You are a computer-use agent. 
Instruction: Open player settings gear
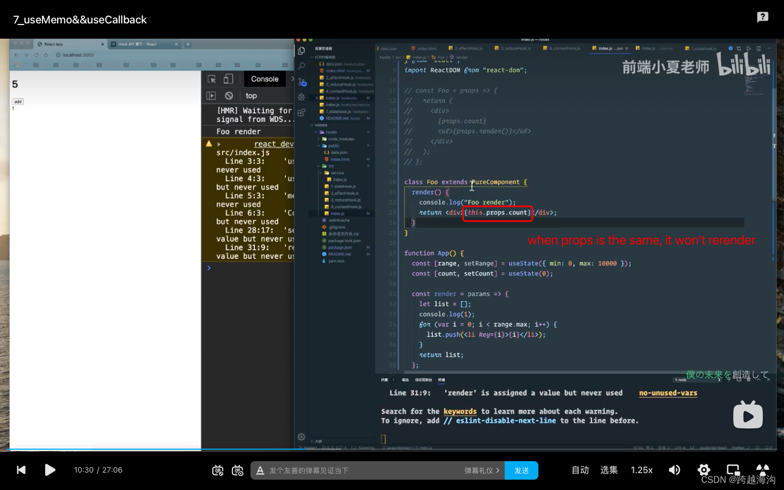coord(704,470)
